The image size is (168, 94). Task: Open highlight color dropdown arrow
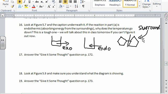click(x=30, y=6)
